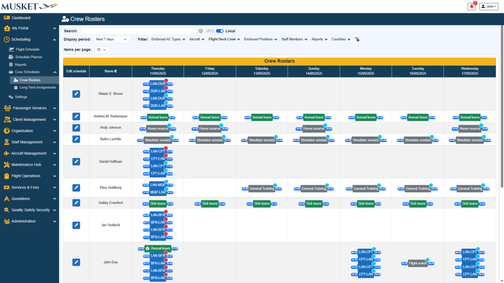Open the notifications bell

(x=472, y=6)
